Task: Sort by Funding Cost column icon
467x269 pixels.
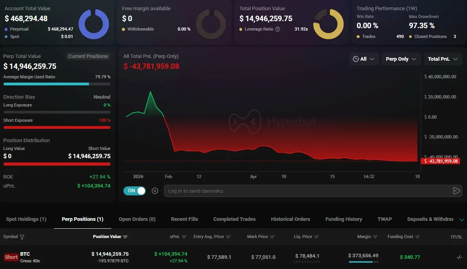Action: 417,237
